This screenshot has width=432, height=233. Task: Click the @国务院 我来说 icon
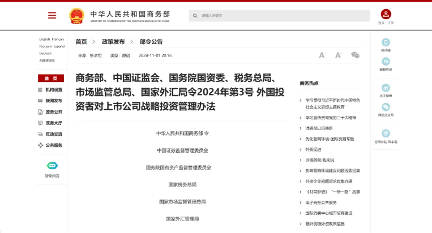(386, 133)
